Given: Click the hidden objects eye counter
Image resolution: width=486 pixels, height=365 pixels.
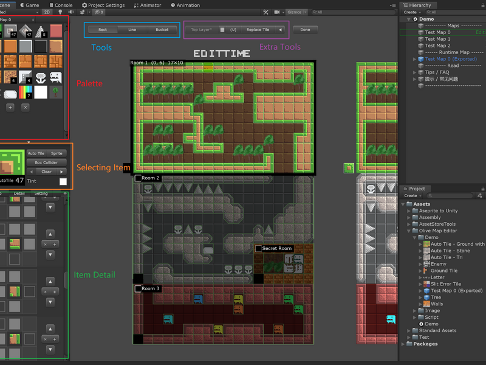Looking at the screenshot, I should 99,12.
